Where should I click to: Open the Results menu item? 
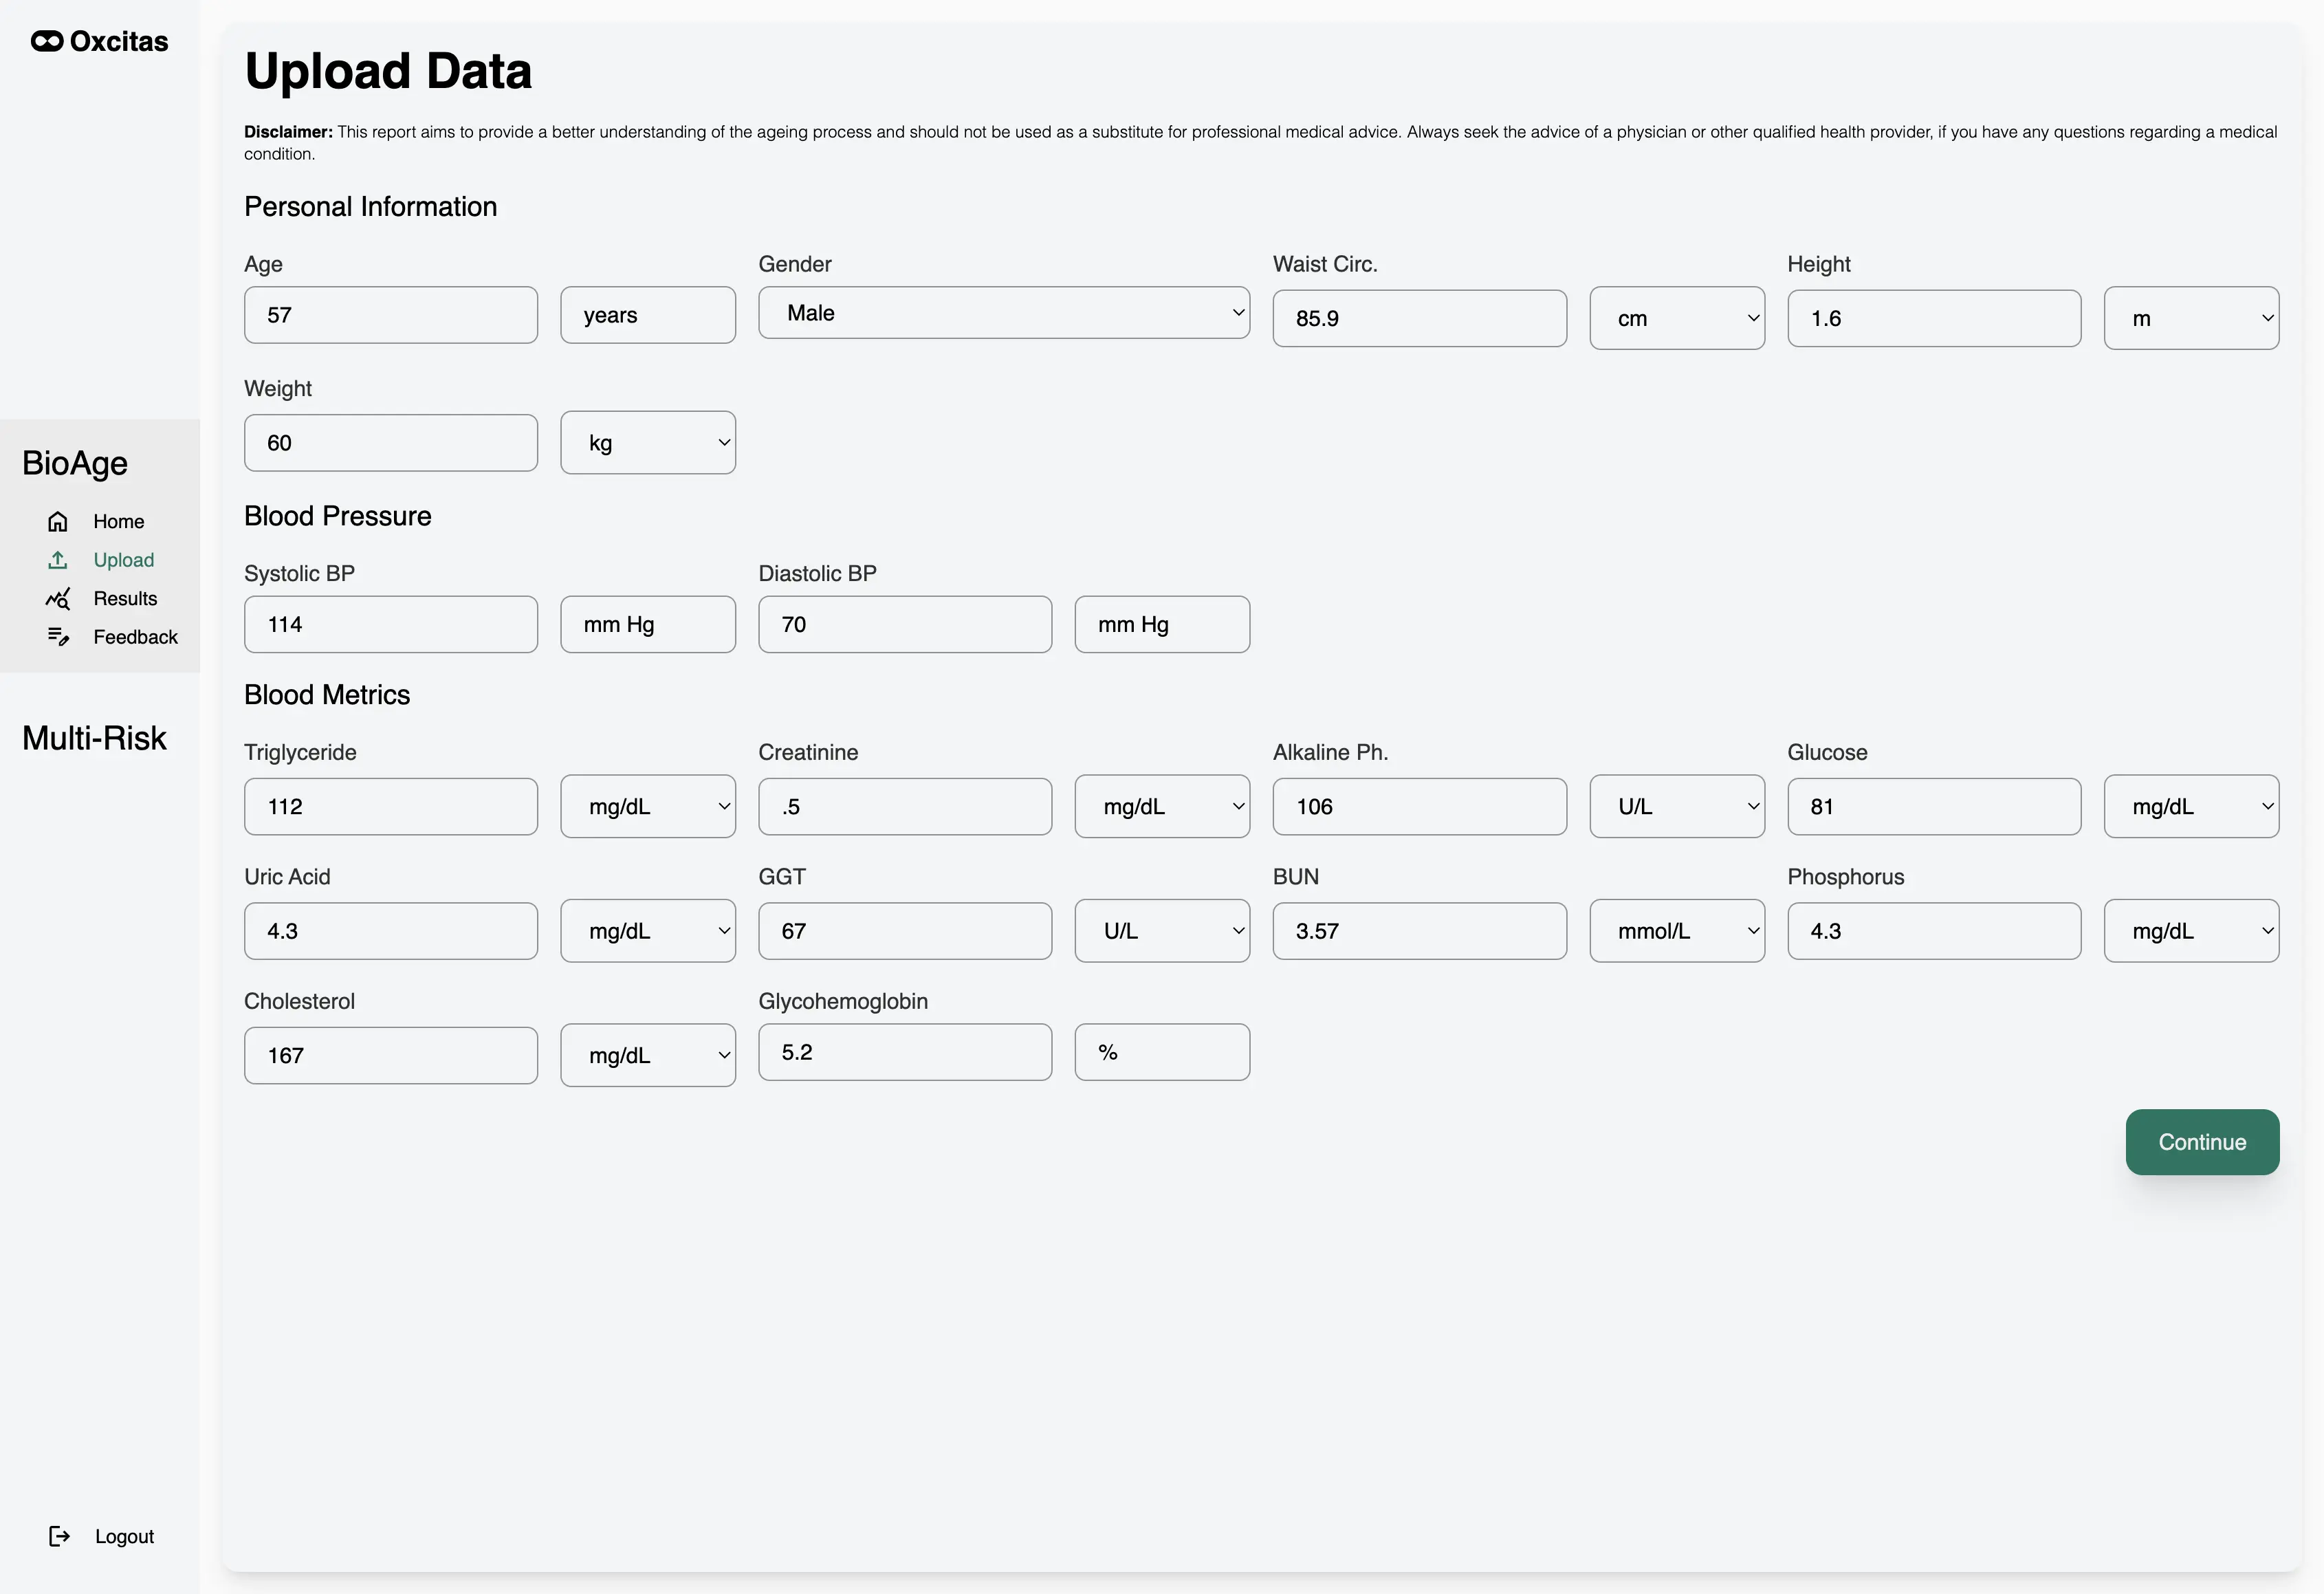pyautogui.click(x=125, y=598)
